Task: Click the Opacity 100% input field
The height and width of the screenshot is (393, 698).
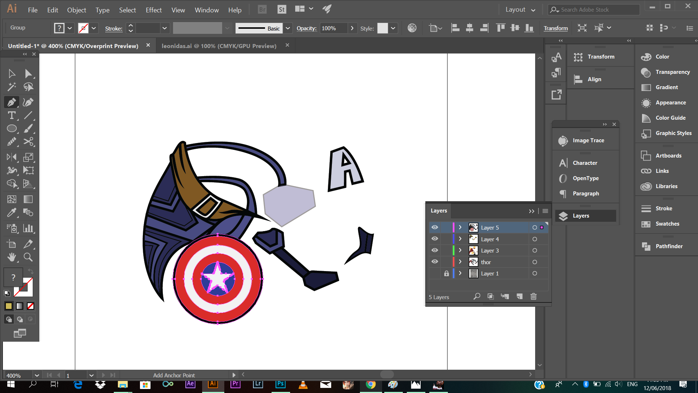Action: (333, 28)
